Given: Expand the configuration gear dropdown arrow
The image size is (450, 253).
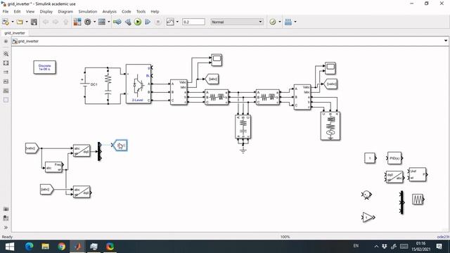Looking at the screenshot, I should 95,22.
